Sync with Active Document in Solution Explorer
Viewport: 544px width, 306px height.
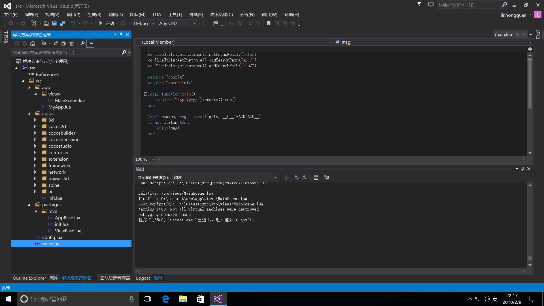coord(56,43)
